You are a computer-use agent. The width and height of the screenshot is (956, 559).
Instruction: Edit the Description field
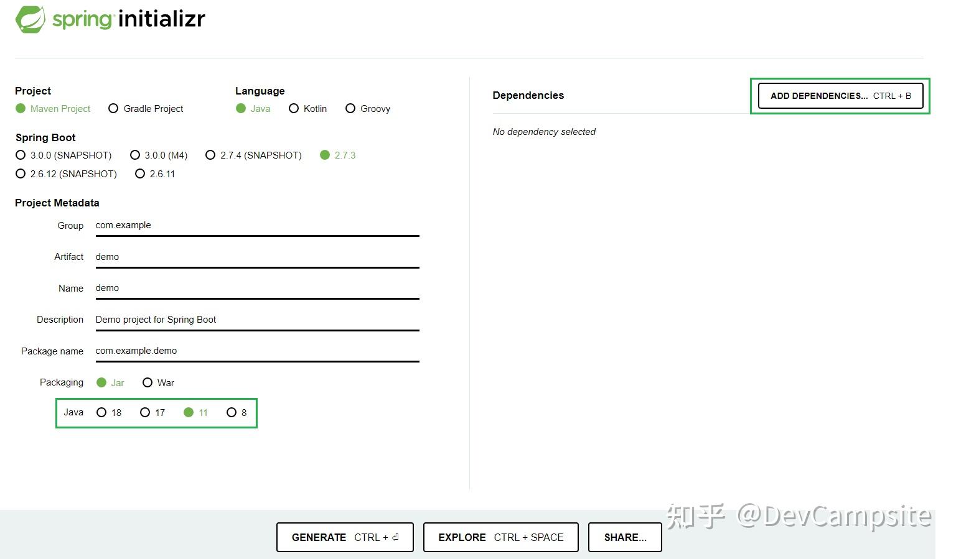(x=257, y=320)
